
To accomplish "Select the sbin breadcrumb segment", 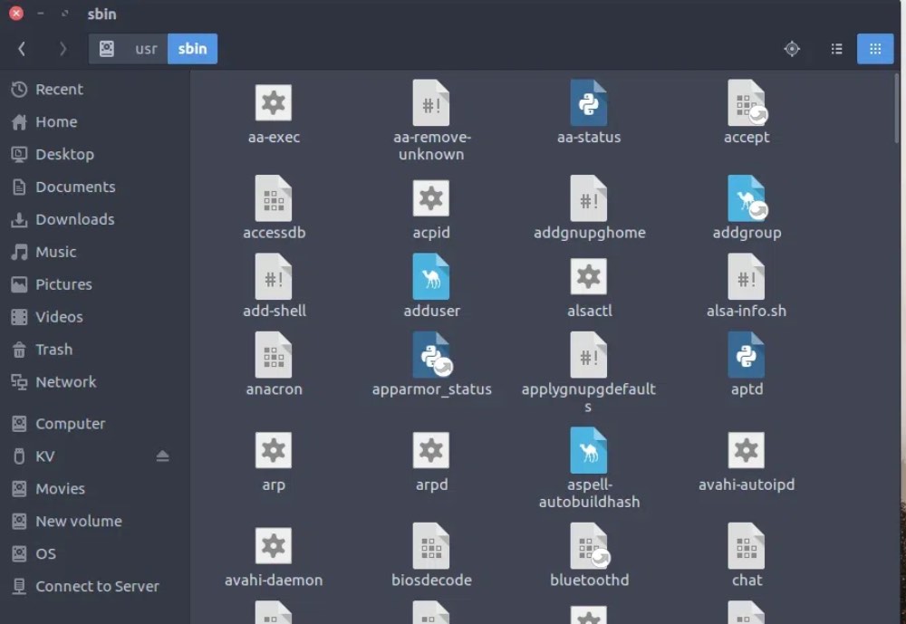I will (192, 49).
